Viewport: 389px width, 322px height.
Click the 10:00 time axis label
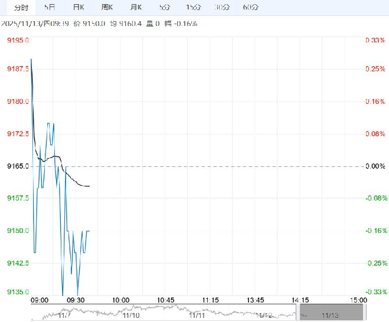120,300
